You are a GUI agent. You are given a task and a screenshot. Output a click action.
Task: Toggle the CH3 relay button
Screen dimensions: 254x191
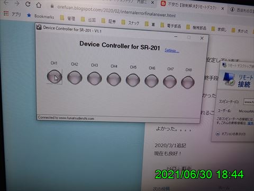tap(94, 79)
